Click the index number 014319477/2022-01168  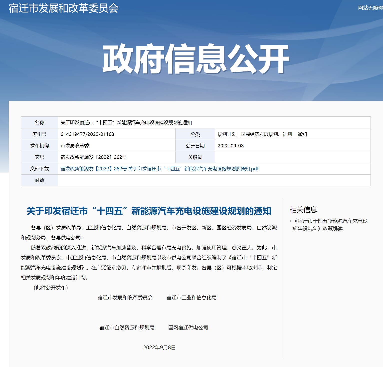coord(87,134)
